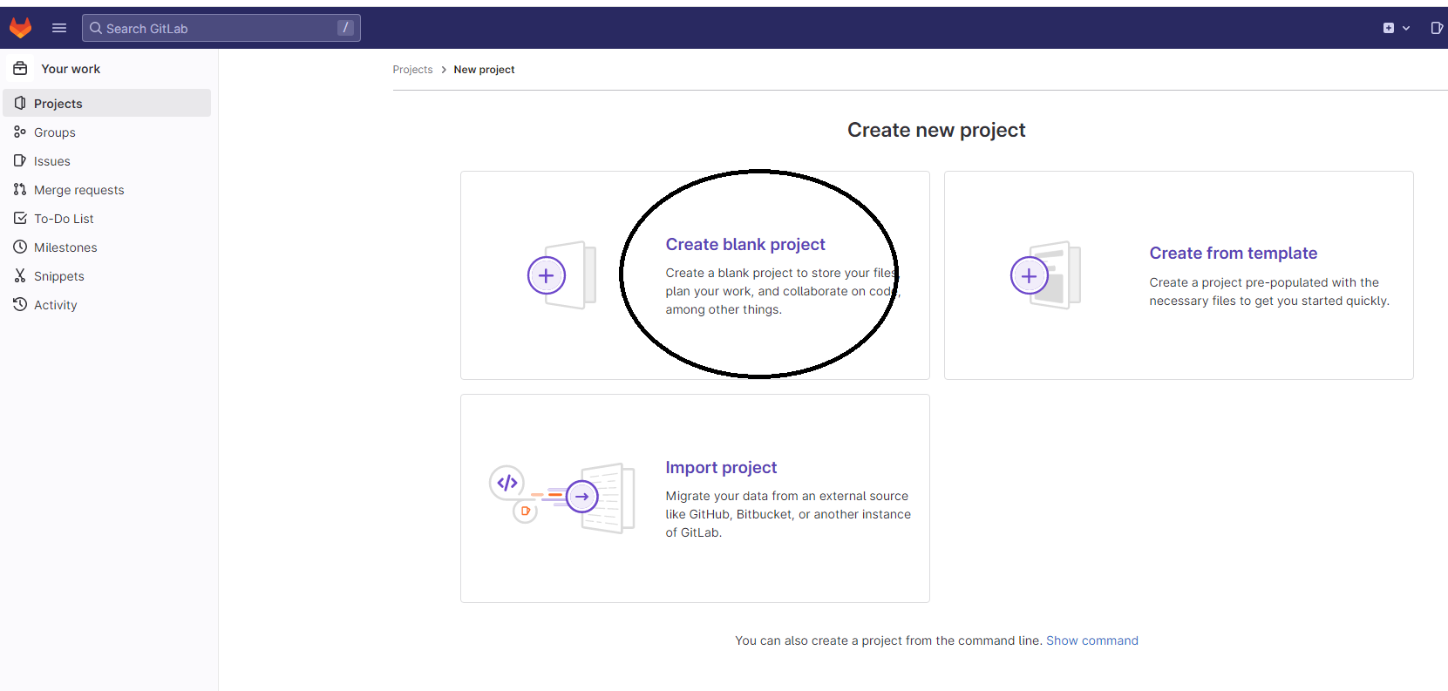Click the blank project description text
1448x691 pixels.
(782, 291)
